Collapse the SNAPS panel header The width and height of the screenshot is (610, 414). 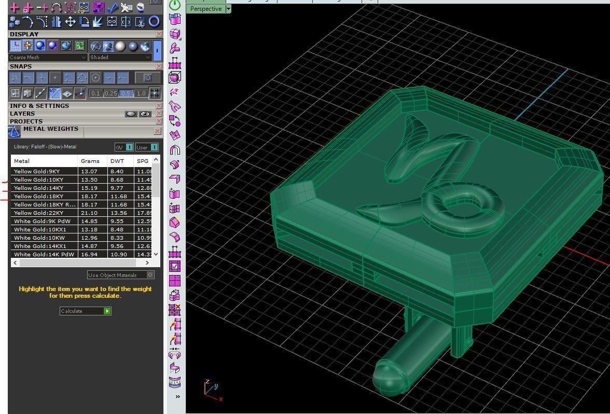[82, 66]
